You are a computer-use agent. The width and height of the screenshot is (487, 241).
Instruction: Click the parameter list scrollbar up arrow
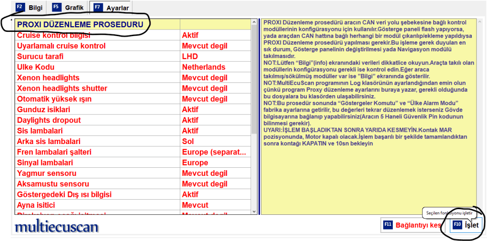tap(255, 22)
